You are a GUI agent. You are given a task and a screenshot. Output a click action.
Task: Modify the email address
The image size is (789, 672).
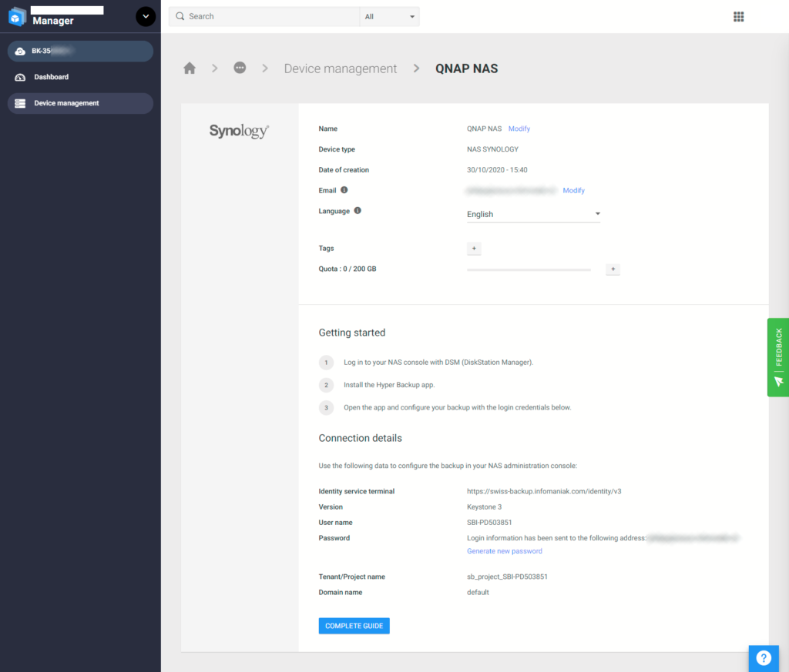[573, 190]
